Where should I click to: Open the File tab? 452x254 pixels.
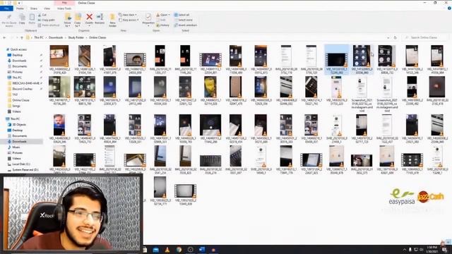tap(6, 8)
